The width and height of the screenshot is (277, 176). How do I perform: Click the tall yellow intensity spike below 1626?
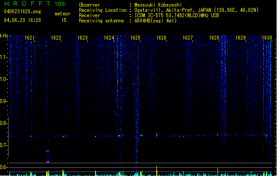[156, 171]
